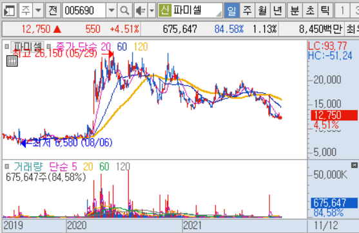Click the 거래량 volume indicator label

click(x=28, y=167)
